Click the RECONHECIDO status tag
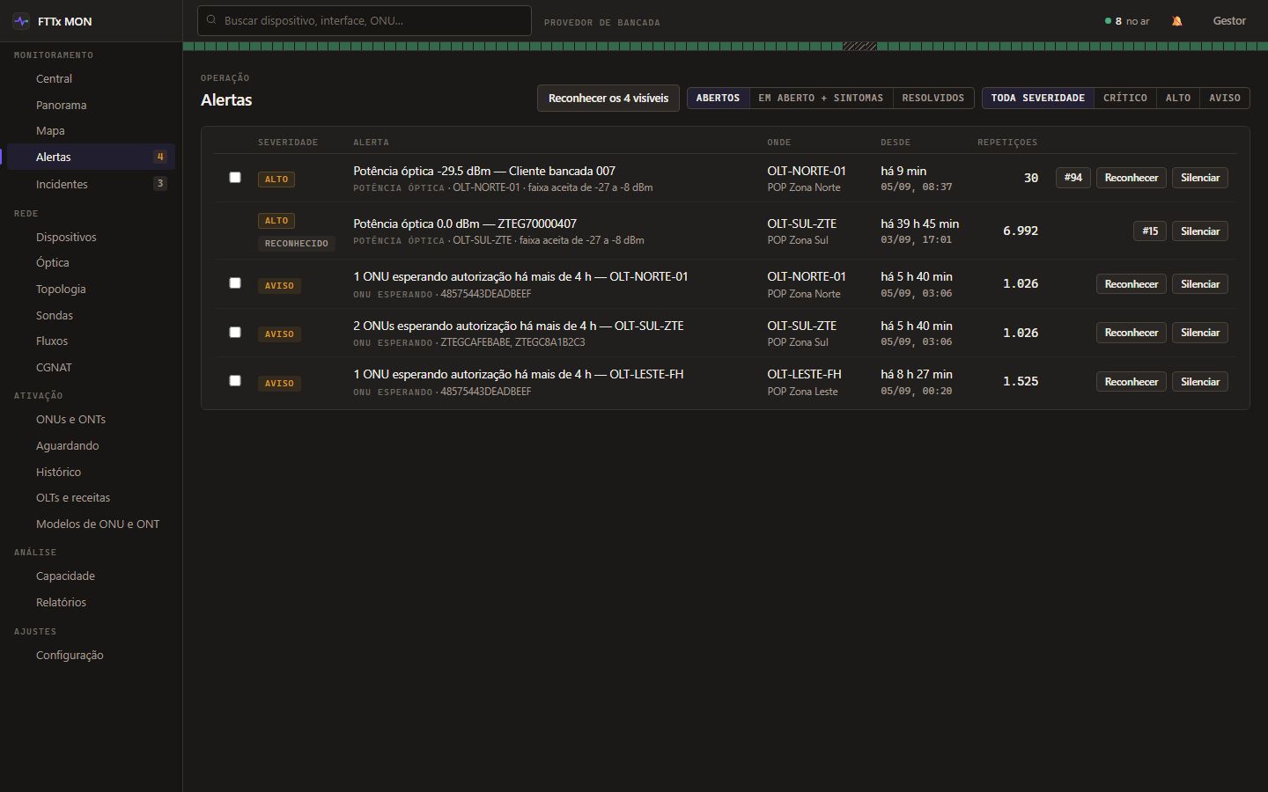The width and height of the screenshot is (1268, 792). (297, 244)
